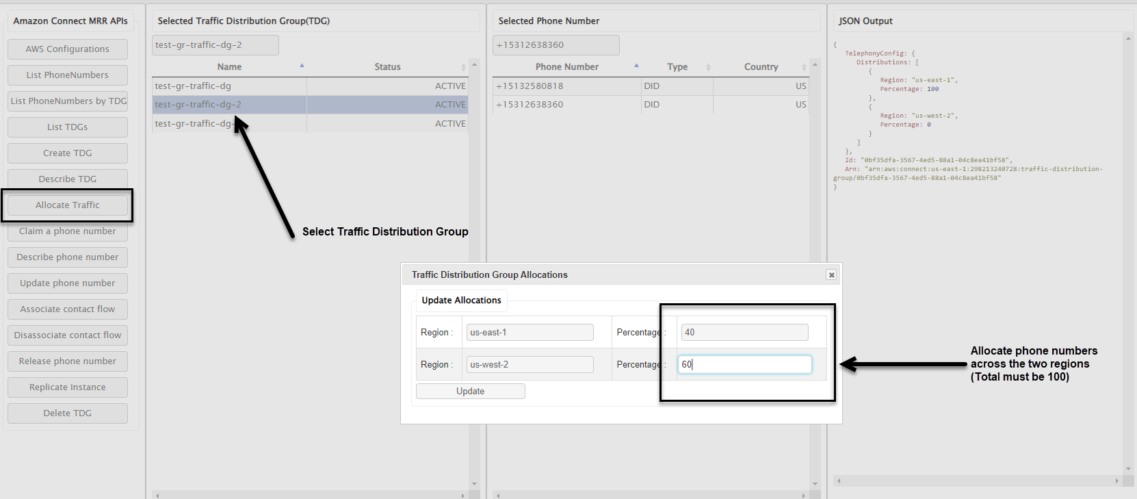The image size is (1137, 499).
Task: Click the Selected Phone Number input field
Action: 556,45
